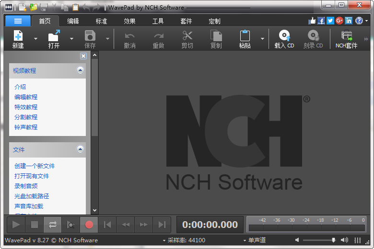Open the NCH套件 suite icon
Viewport: 374px width, 249px height.
(346, 36)
